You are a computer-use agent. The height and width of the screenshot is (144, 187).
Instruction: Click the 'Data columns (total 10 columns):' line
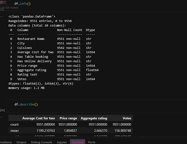[x=37, y=26]
